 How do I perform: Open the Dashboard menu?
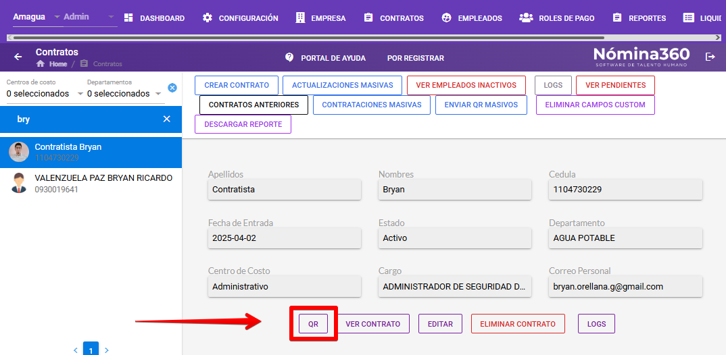pyautogui.click(x=155, y=18)
